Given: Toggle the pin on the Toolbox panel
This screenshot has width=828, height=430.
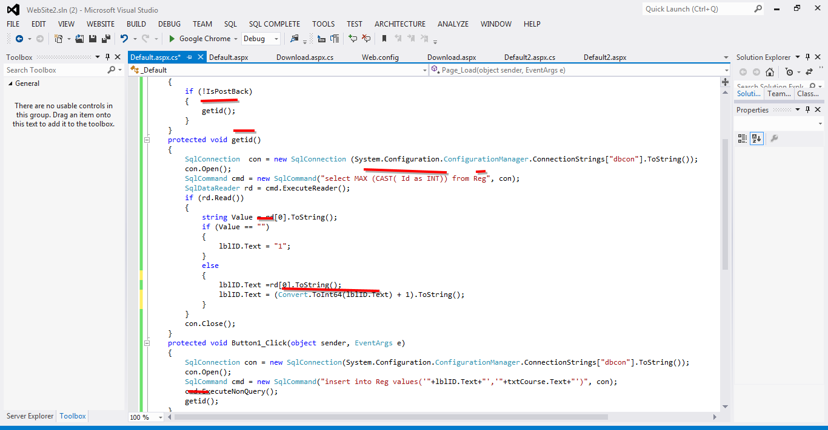Looking at the screenshot, I should pyautogui.click(x=108, y=56).
